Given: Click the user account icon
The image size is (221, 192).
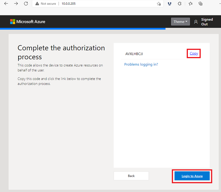Looking at the screenshot, I should (x=196, y=22).
